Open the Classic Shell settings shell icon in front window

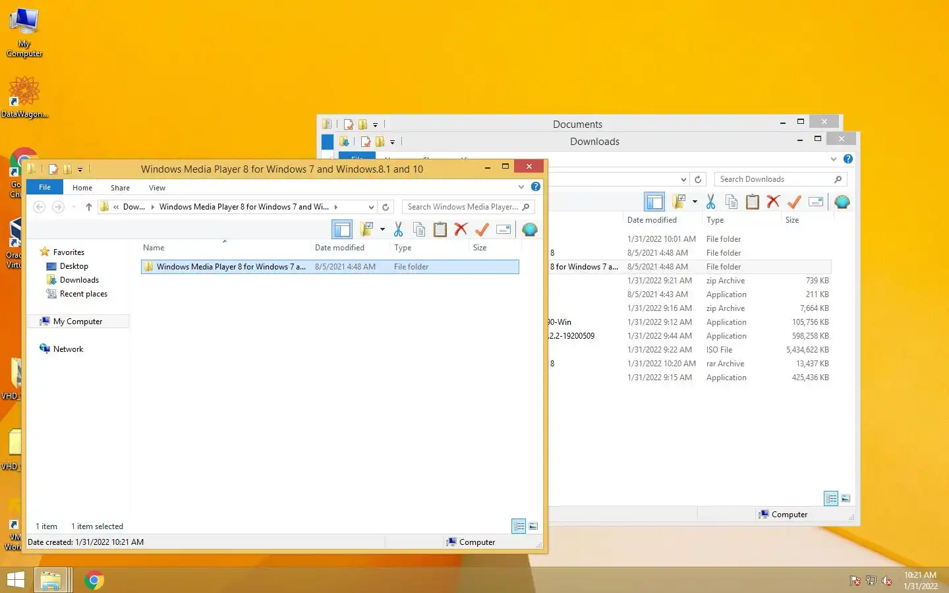click(x=530, y=229)
